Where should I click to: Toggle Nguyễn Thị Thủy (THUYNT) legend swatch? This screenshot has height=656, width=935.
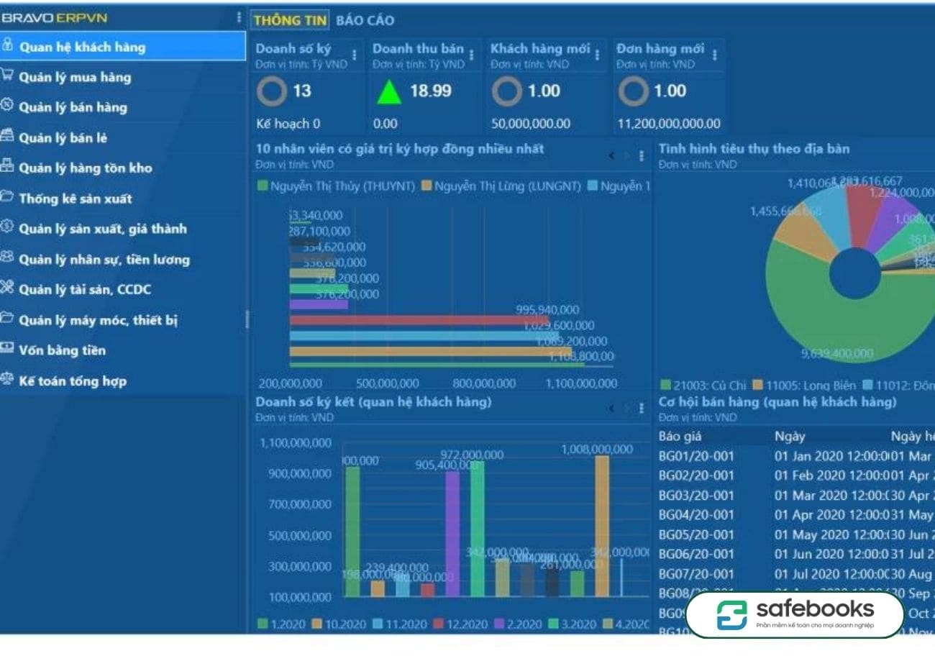(x=263, y=186)
